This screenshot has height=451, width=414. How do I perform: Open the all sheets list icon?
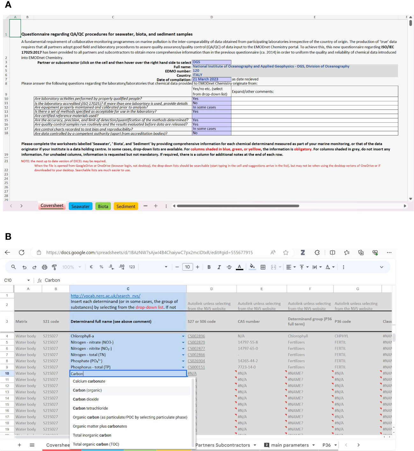pyautogui.click(x=32, y=445)
